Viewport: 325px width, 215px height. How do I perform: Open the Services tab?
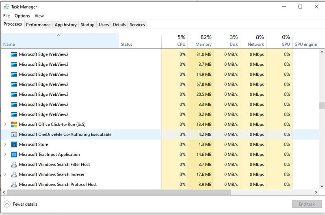[137, 25]
